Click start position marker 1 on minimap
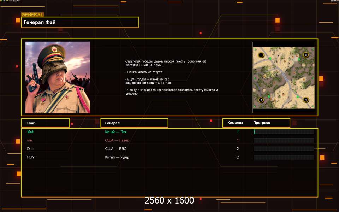The height and width of the screenshot is (212, 339). click(306, 100)
